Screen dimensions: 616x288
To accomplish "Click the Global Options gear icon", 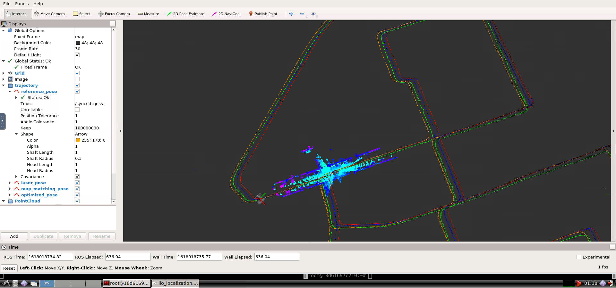I will tap(10, 30).
